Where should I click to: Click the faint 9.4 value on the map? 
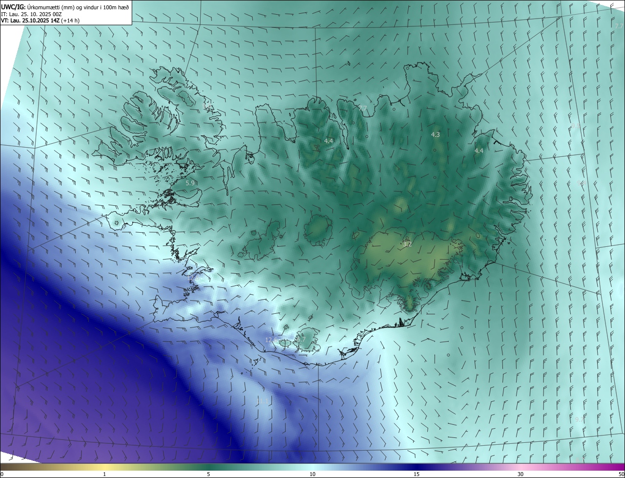point(581,183)
